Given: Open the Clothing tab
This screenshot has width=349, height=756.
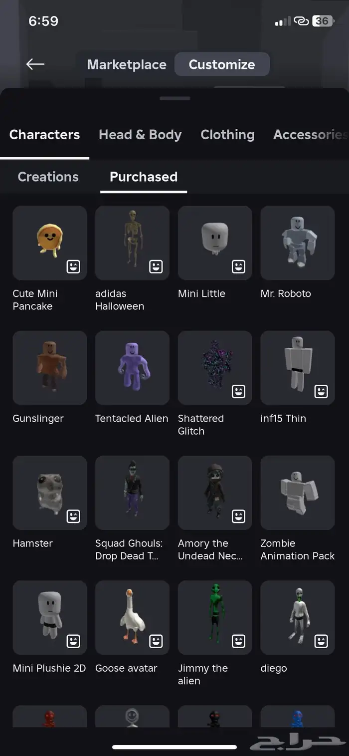Looking at the screenshot, I should [x=227, y=135].
